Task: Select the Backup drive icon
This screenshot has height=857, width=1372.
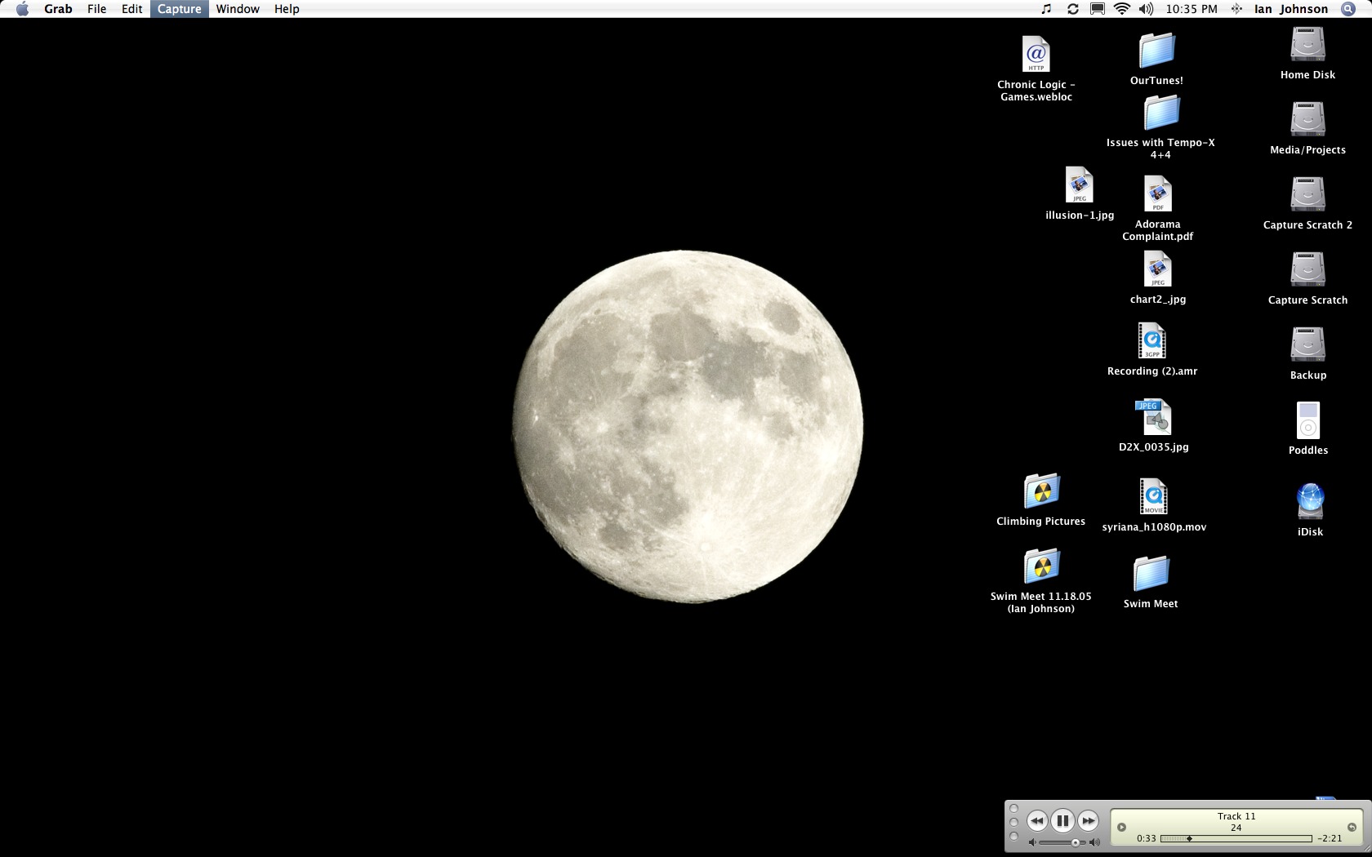Action: [1307, 344]
